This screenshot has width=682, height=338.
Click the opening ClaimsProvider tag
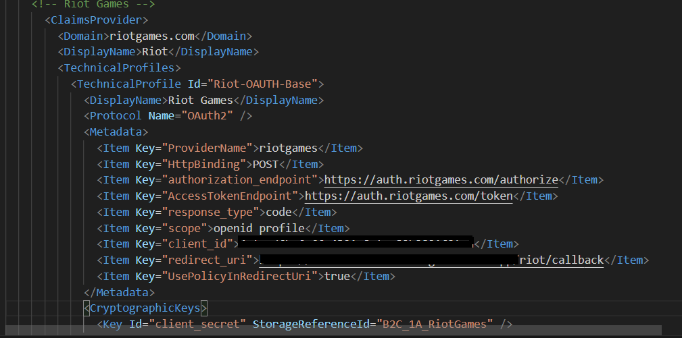click(97, 20)
